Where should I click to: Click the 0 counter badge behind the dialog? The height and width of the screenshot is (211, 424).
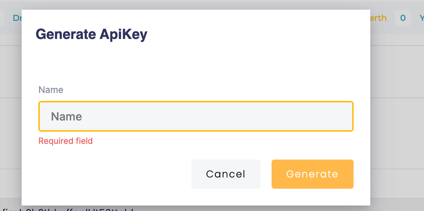coord(403,18)
